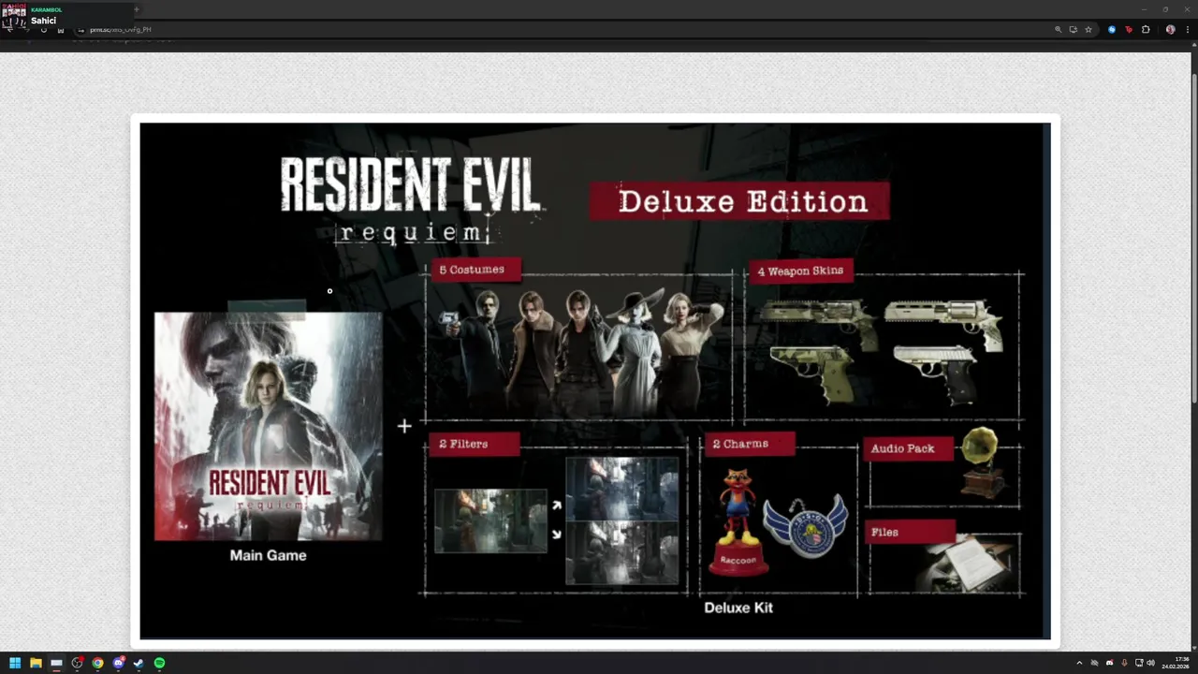The height and width of the screenshot is (674, 1198).
Task: Open the red Tp browser extension
Action: pyautogui.click(x=1129, y=29)
